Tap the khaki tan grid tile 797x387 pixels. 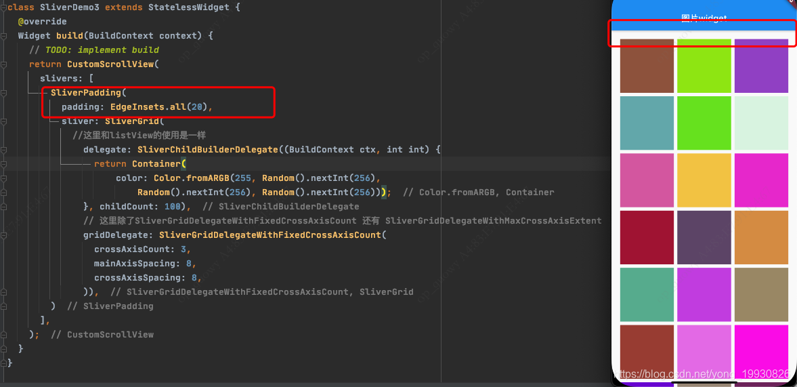pos(761,294)
